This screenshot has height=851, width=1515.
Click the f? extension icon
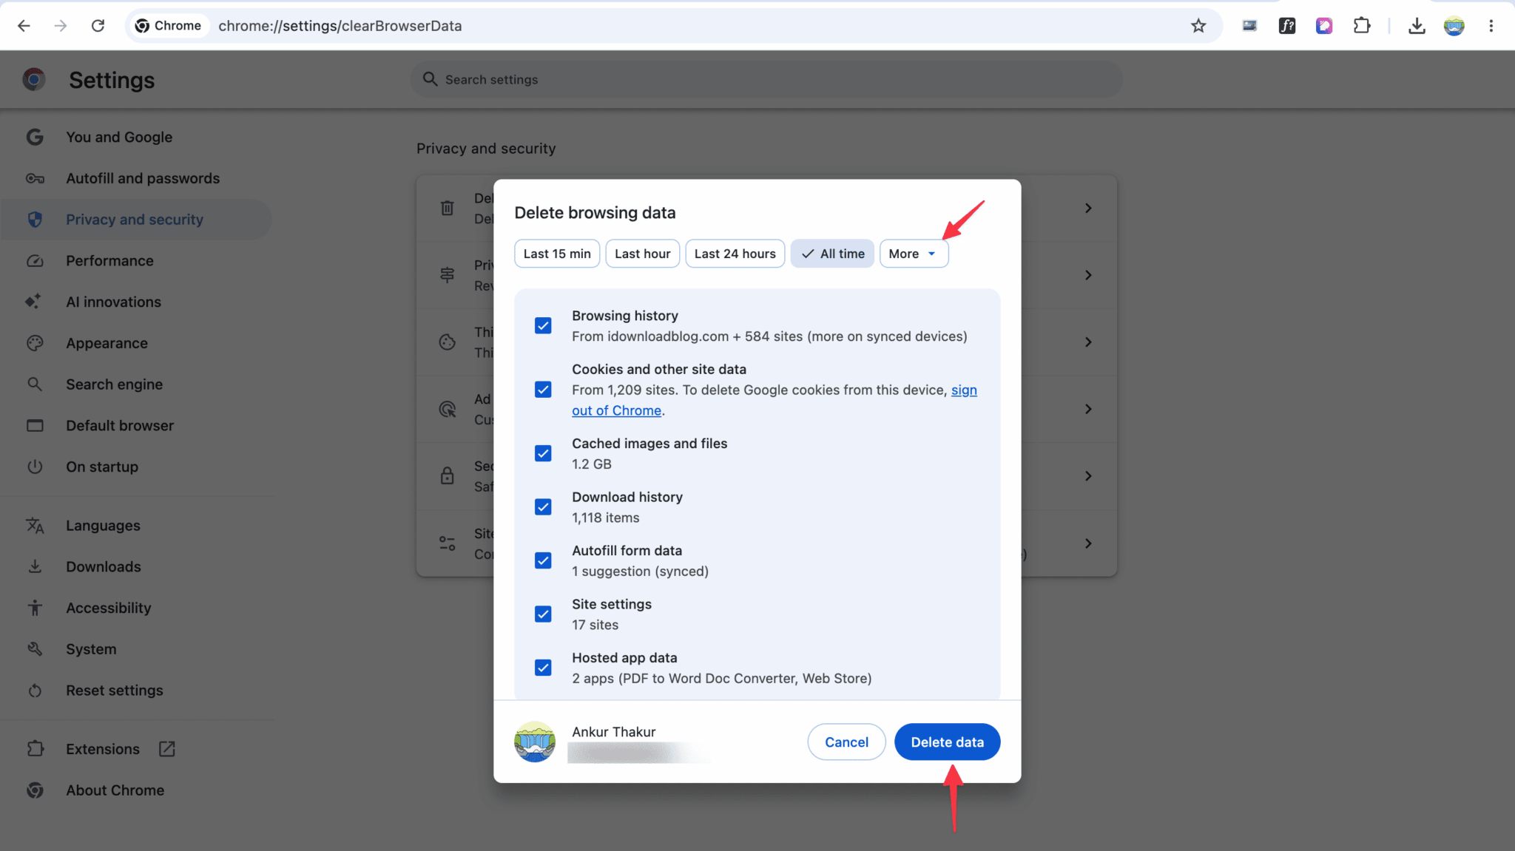(x=1287, y=26)
